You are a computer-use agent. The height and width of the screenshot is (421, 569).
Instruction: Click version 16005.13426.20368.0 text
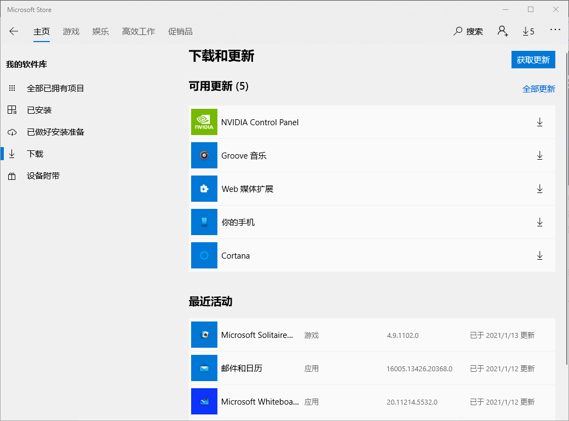click(419, 369)
